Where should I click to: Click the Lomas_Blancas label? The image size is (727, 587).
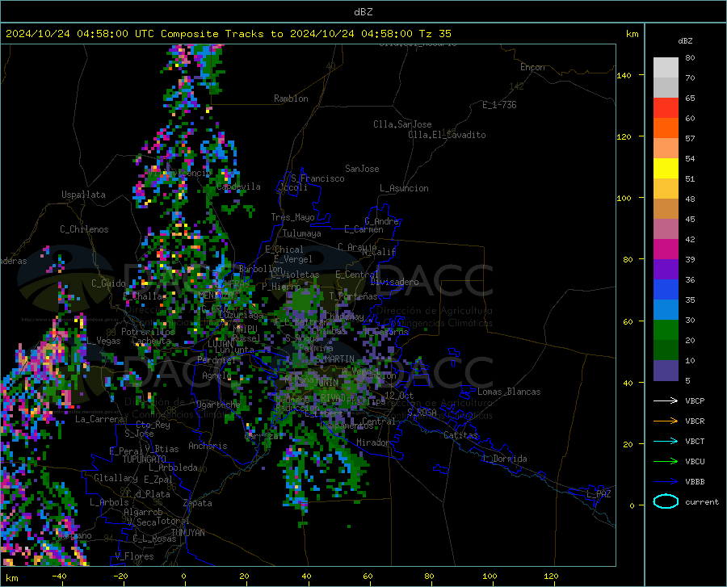pyautogui.click(x=509, y=392)
